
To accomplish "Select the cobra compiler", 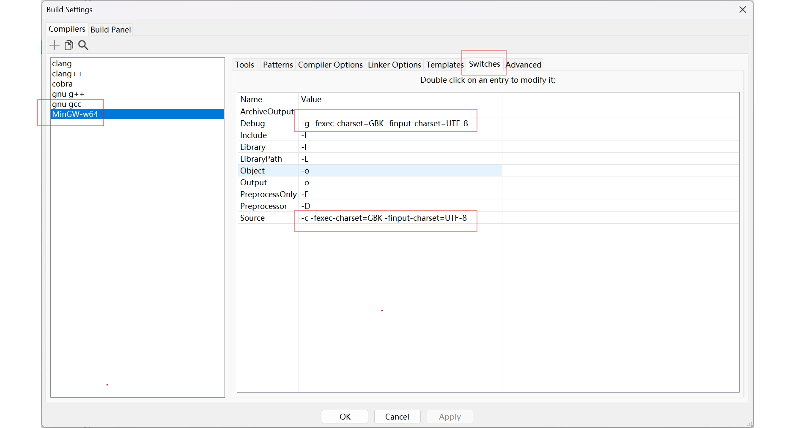I will tap(137, 84).
